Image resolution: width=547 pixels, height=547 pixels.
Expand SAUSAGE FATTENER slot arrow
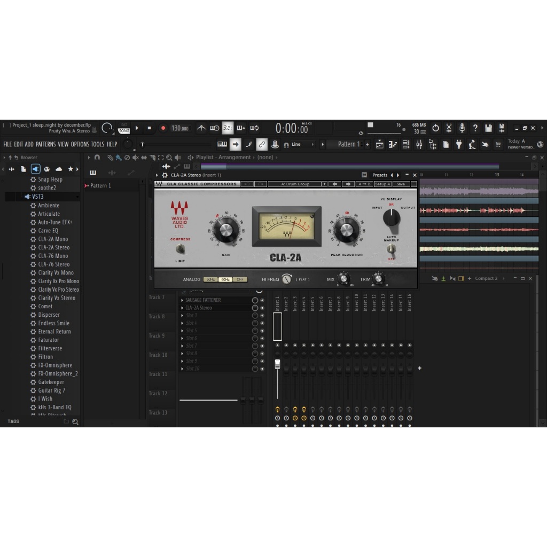pos(182,300)
